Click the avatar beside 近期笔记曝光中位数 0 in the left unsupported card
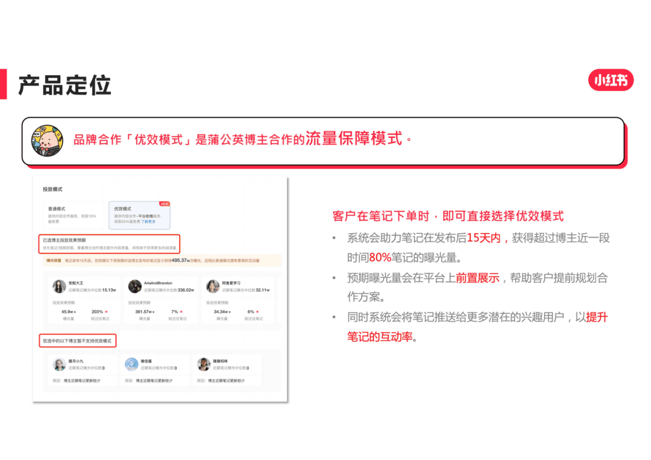This screenshot has width=651, height=460. (x=59, y=364)
